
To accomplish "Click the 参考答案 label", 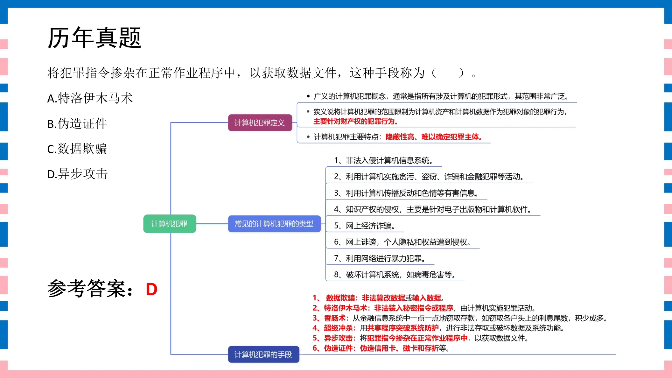I will 90,289.
